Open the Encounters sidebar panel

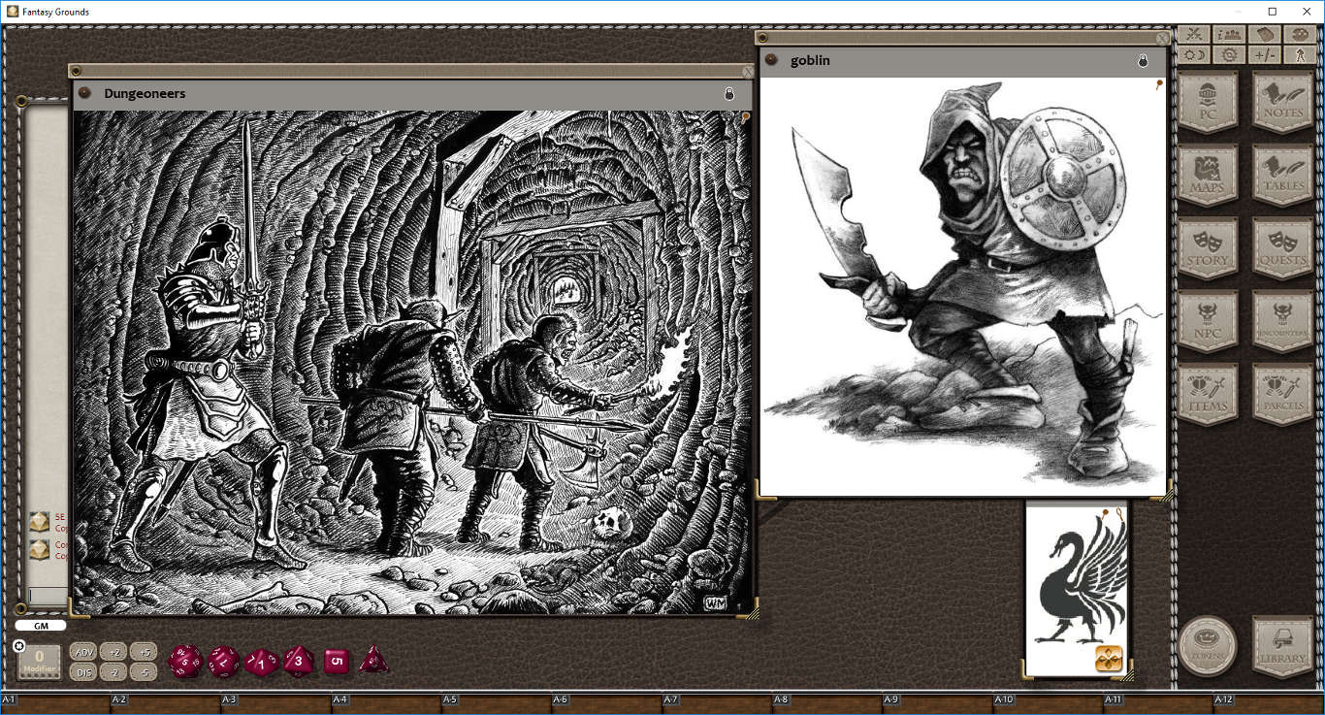click(x=1281, y=321)
